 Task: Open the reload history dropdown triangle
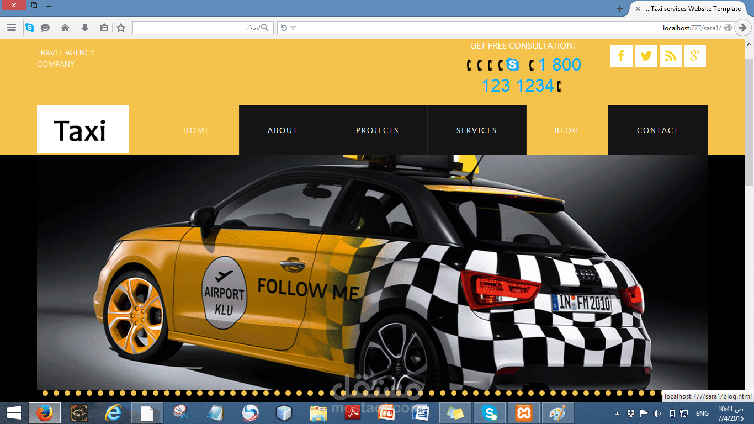coord(294,28)
